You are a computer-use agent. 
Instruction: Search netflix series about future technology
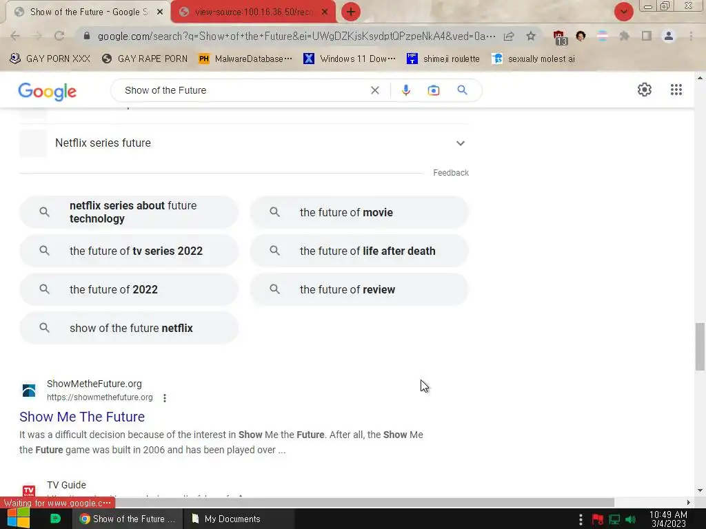coord(129,212)
